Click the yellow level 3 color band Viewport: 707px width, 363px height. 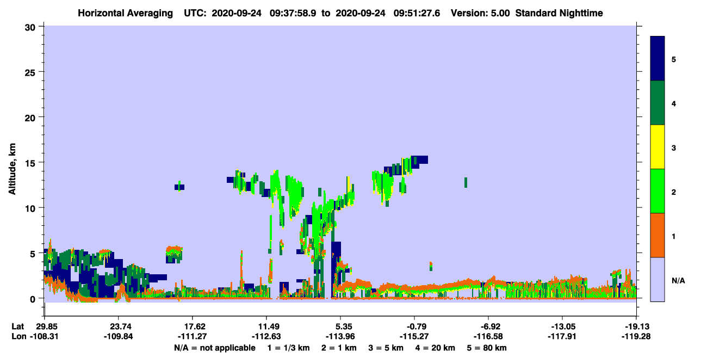pos(658,147)
